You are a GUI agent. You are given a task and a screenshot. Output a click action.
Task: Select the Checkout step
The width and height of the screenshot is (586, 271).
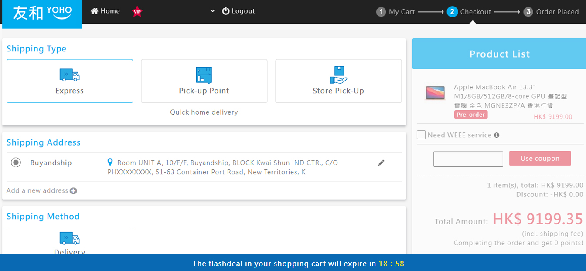pos(469,12)
